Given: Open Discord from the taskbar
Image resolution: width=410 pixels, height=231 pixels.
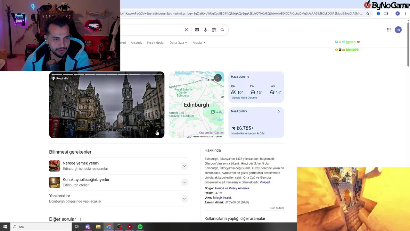Looking at the screenshot, I should point(88,227).
